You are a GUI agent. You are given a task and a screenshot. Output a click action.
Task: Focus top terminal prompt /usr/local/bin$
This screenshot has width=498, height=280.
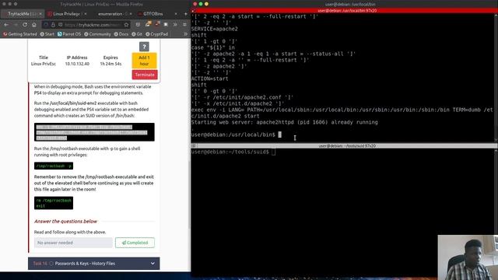[x=233, y=135]
